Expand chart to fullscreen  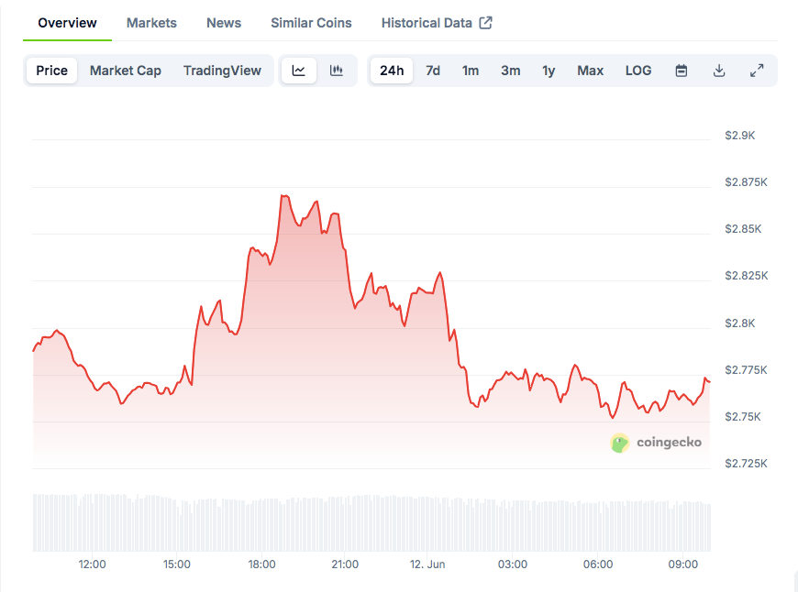757,71
